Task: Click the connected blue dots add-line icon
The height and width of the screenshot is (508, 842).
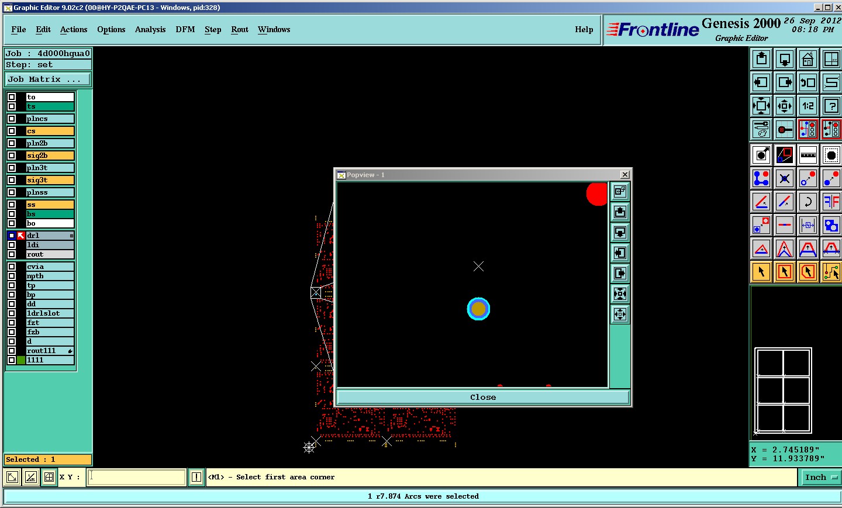Action: [761, 178]
